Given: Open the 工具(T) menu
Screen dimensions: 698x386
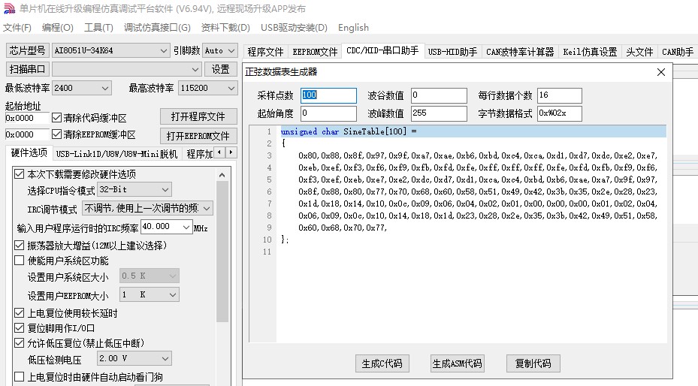Looking at the screenshot, I should click(x=98, y=28).
